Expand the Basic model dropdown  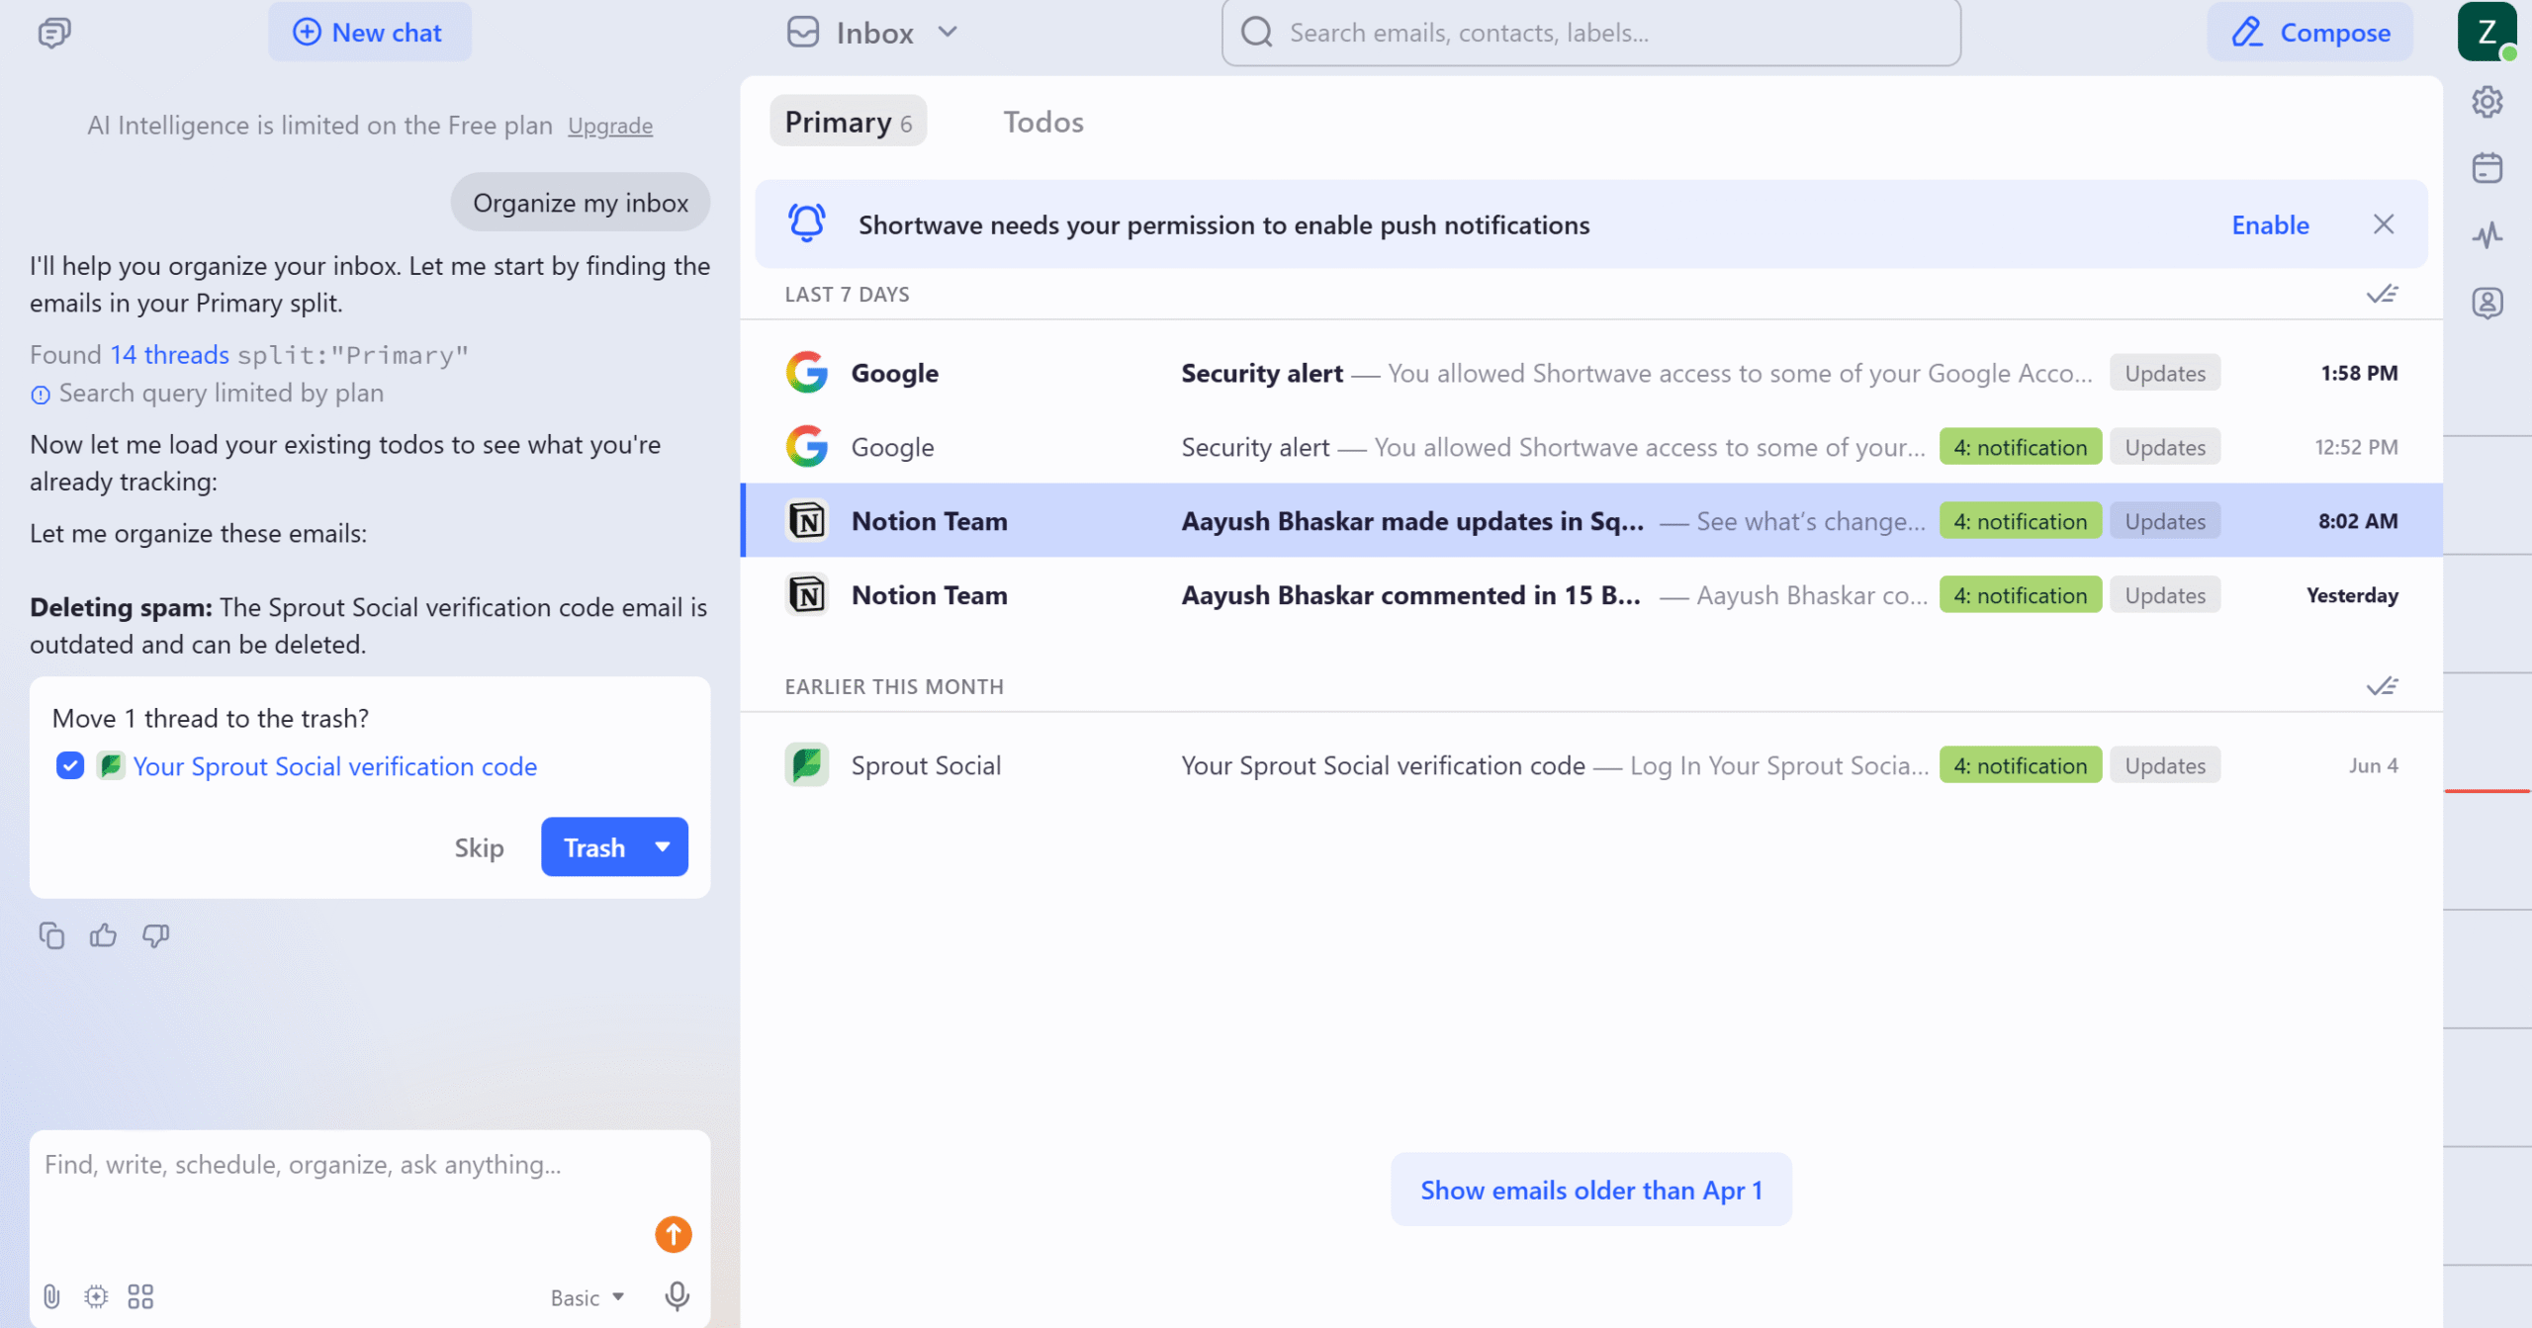(x=588, y=1297)
